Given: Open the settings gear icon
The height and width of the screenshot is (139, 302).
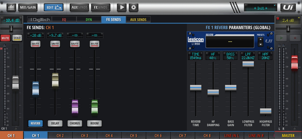Looking at the screenshot, I should [x=134, y=7].
